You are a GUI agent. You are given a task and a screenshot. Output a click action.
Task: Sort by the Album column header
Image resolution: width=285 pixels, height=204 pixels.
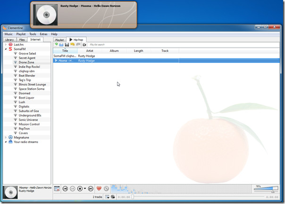(114, 51)
